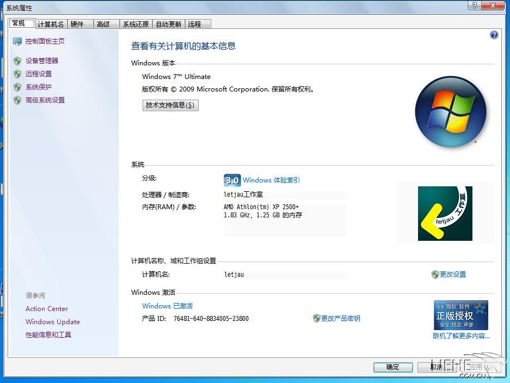This screenshot has height=383, width=510.
Task: Click the AMD Athlon processor info box
Action: point(285,219)
